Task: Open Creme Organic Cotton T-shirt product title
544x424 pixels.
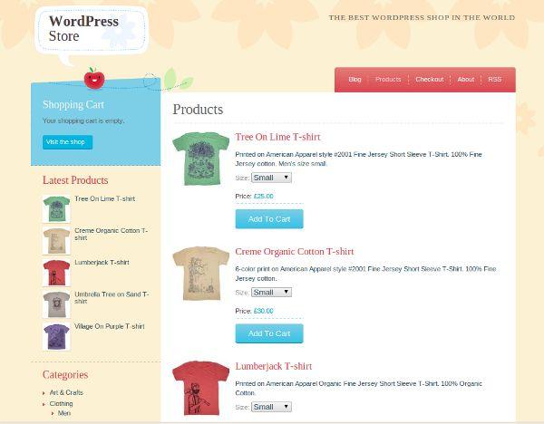Action: [x=294, y=252]
